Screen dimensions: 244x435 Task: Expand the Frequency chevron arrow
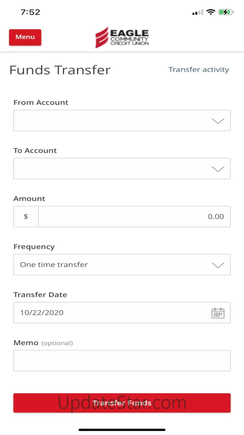coord(218,265)
